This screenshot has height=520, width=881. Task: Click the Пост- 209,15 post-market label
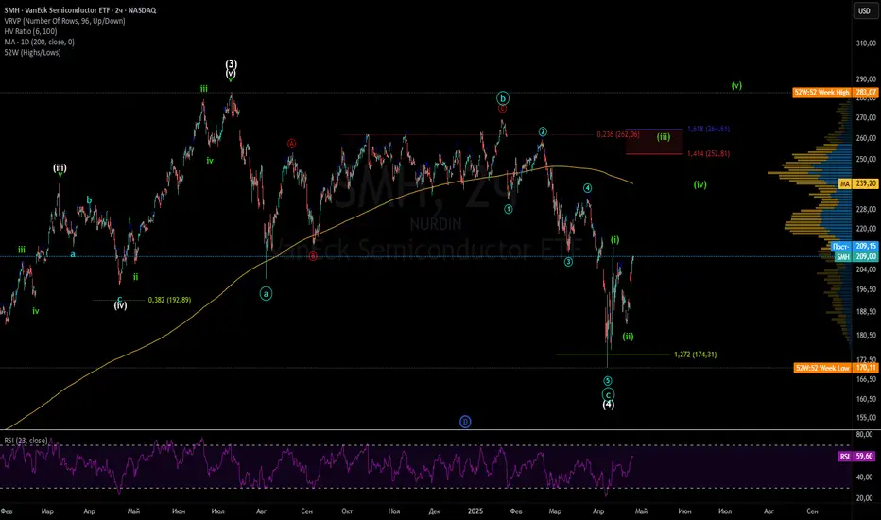coord(854,246)
